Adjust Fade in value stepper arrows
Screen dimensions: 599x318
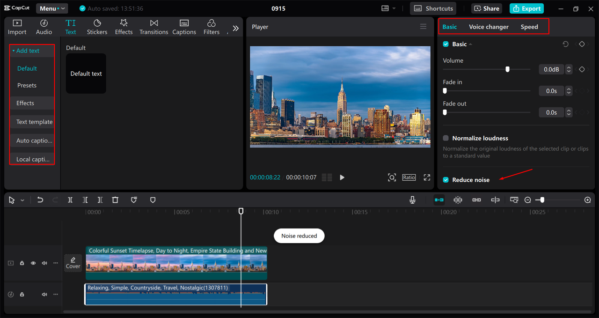pyautogui.click(x=569, y=91)
